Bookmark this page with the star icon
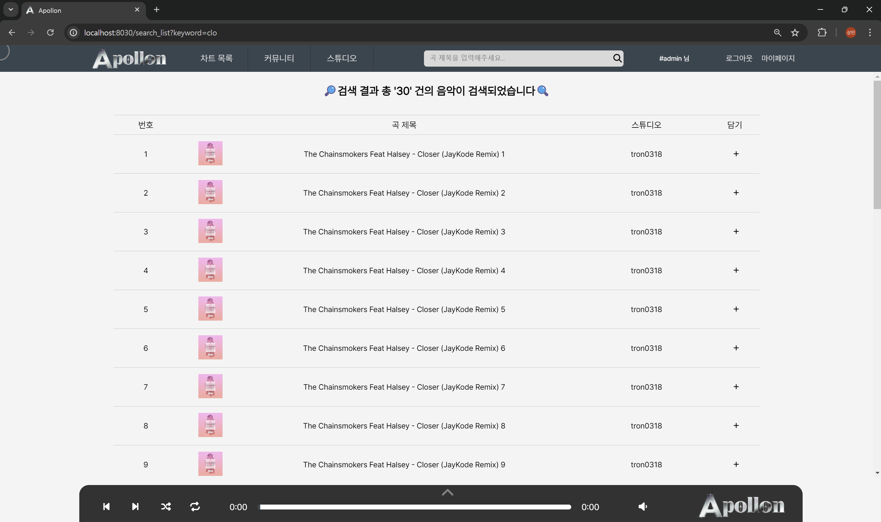This screenshot has width=881, height=522. coord(795,33)
